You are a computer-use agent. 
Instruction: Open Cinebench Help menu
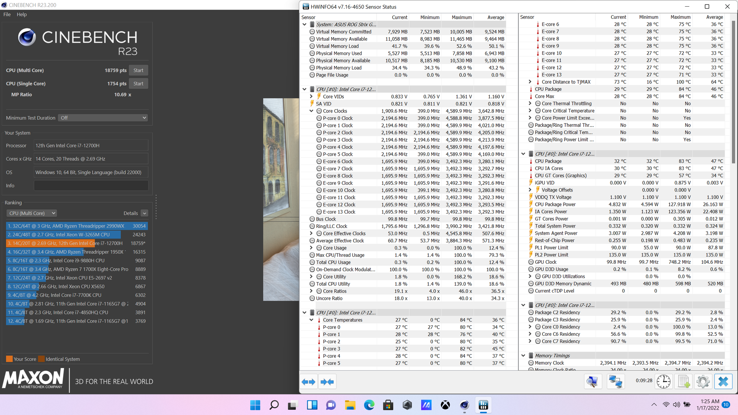coord(22,14)
